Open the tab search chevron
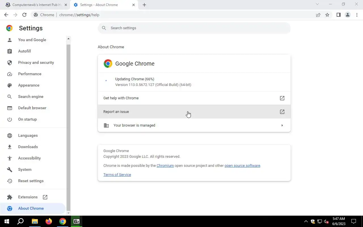363x227 pixels. tap(317, 4)
